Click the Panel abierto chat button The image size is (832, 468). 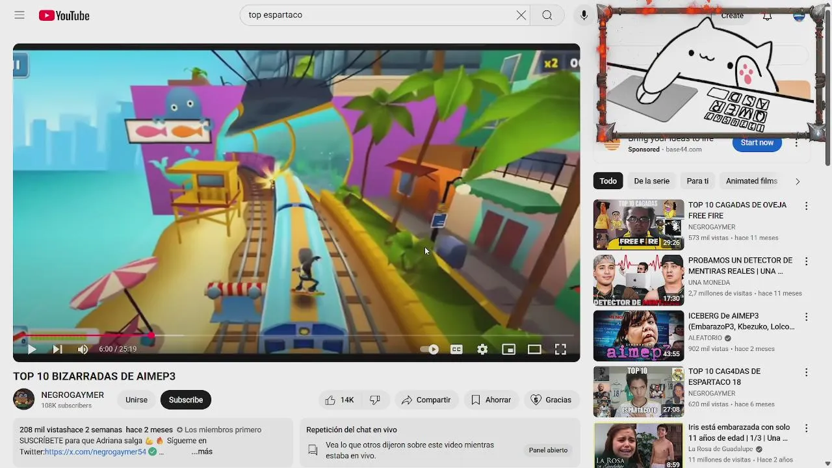tap(548, 450)
